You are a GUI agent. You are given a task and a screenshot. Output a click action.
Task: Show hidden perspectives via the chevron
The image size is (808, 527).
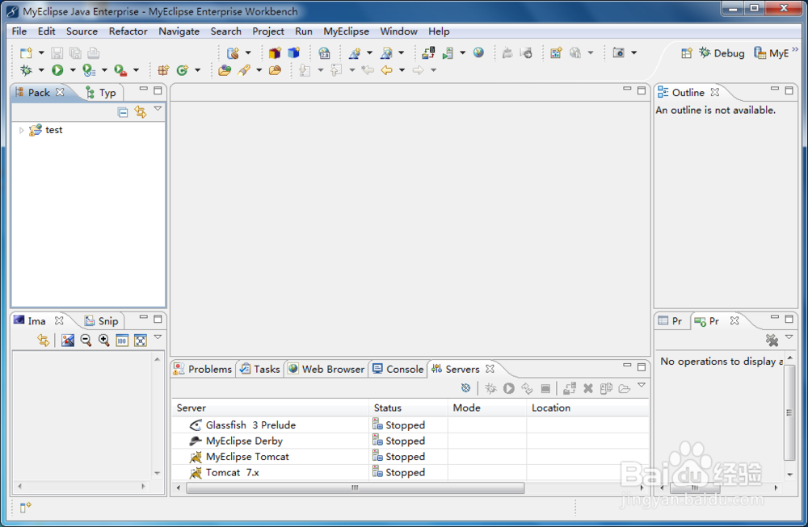795,49
